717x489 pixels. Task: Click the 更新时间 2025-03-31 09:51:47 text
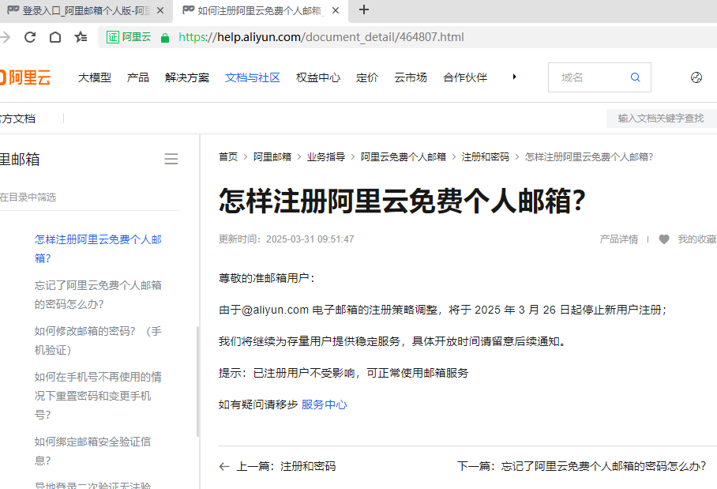[287, 239]
